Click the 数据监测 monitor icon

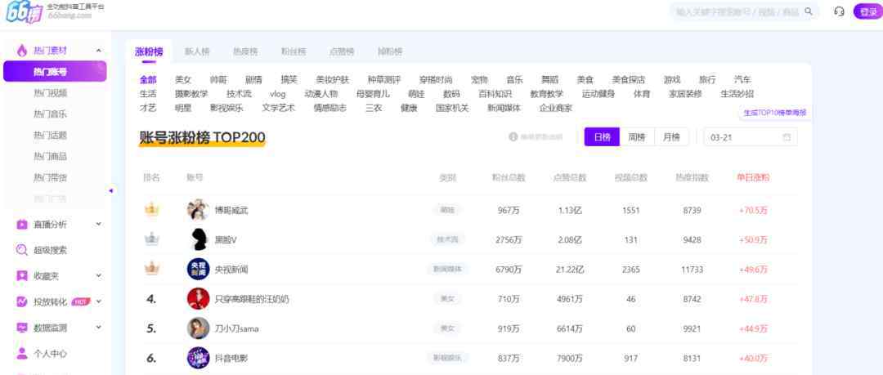pos(22,328)
